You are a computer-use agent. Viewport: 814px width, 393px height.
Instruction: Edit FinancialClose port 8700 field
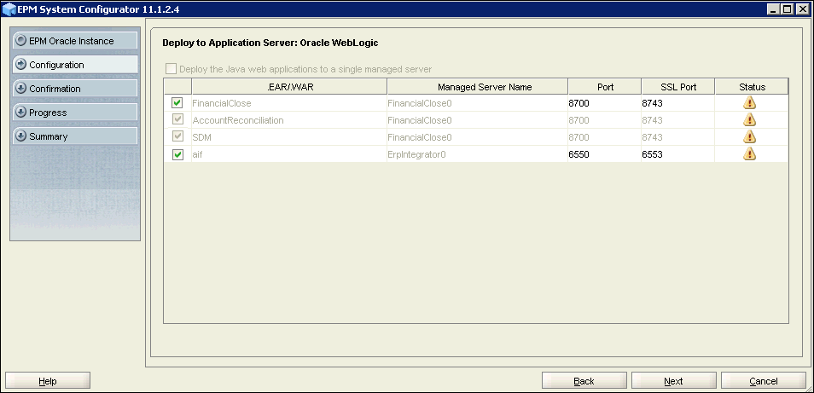click(604, 103)
